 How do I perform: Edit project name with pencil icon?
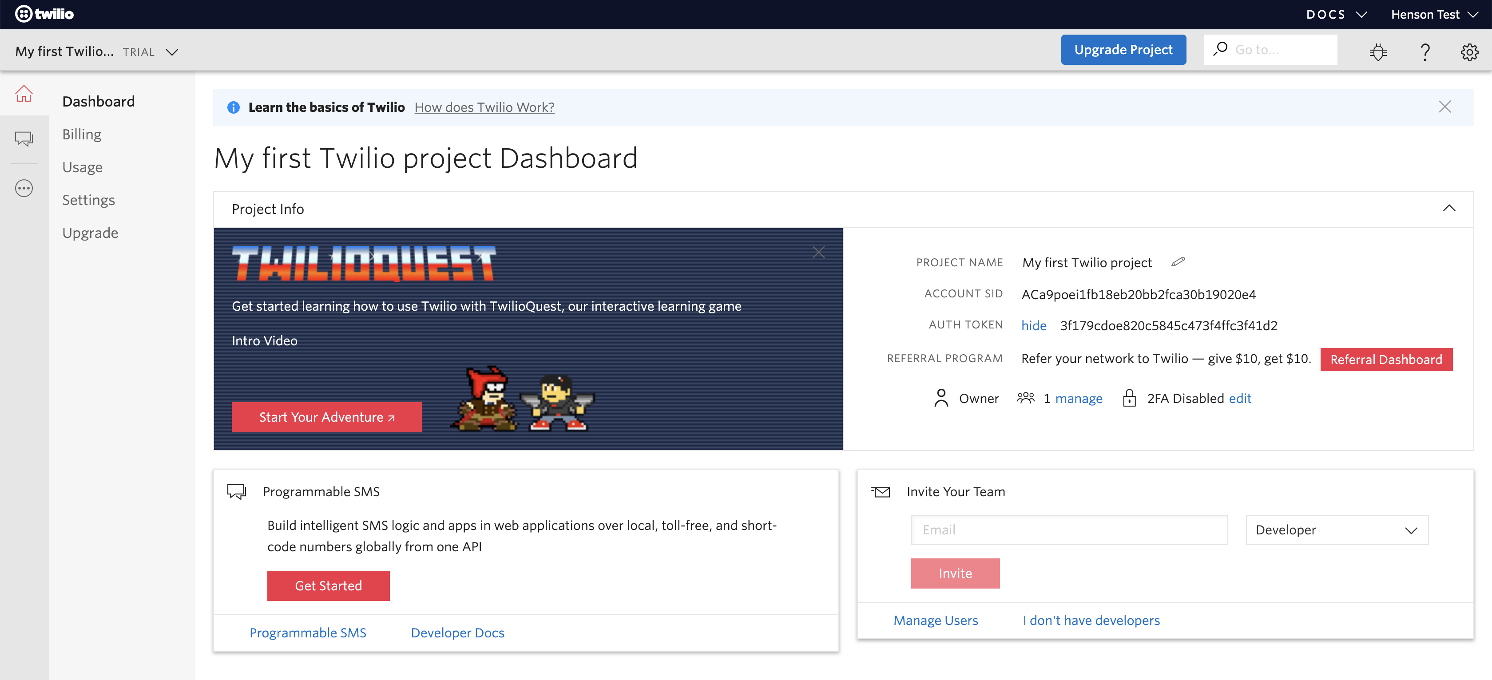pyautogui.click(x=1178, y=261)
